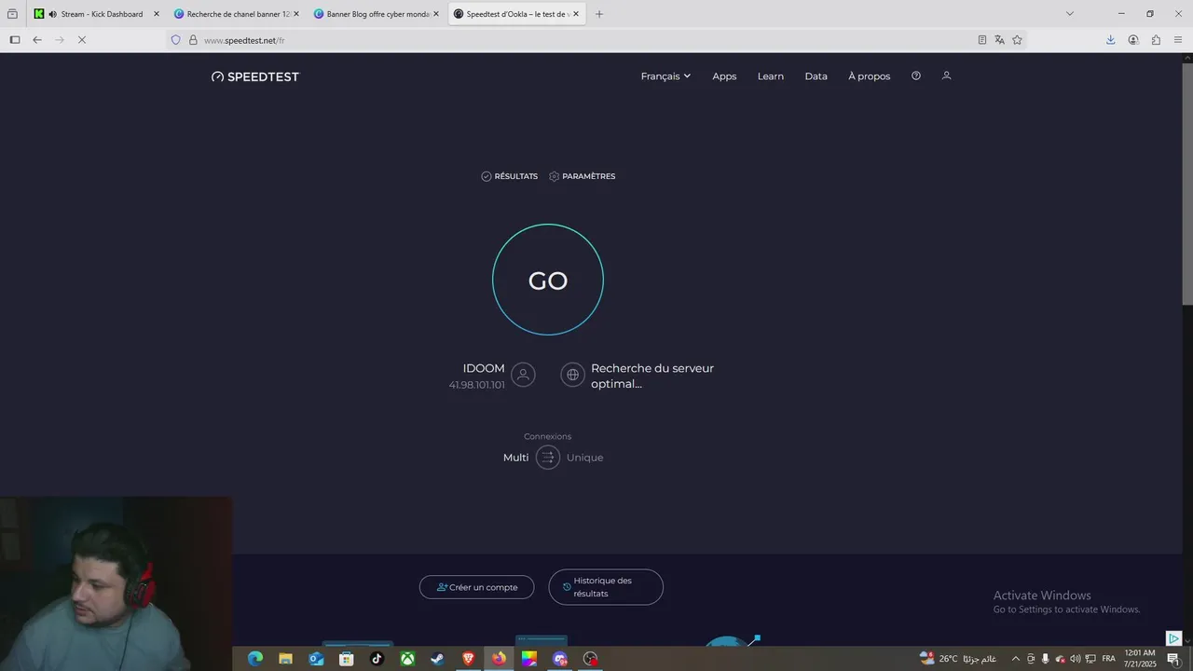1193x671 pixels.
Task: Select Multi connection mode
Action: pyautogui.click(x=515, y=458)
